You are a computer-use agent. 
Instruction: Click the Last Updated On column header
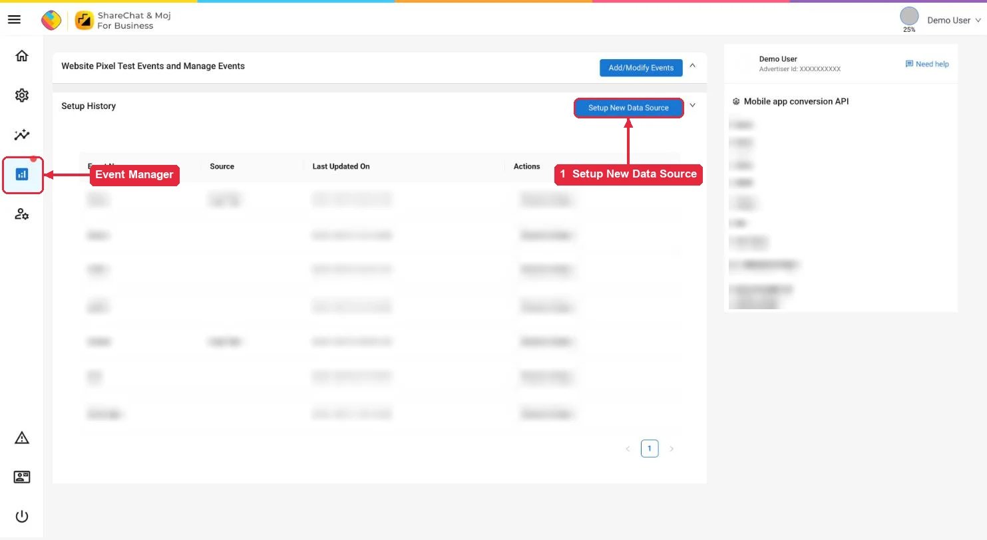341,166
